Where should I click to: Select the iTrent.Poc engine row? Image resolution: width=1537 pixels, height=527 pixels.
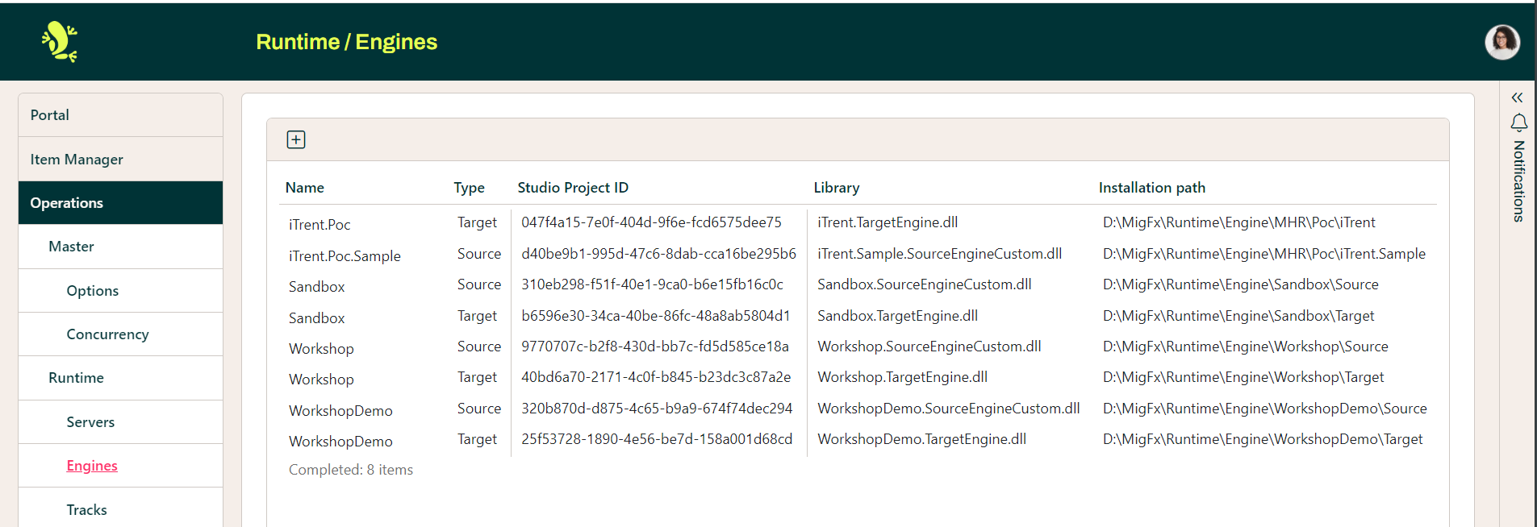point(320,225)
